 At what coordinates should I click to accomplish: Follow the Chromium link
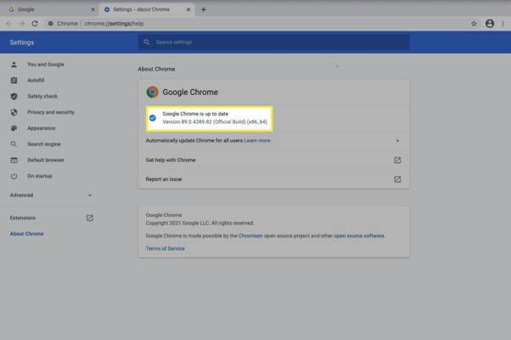[x=250, y=236]
